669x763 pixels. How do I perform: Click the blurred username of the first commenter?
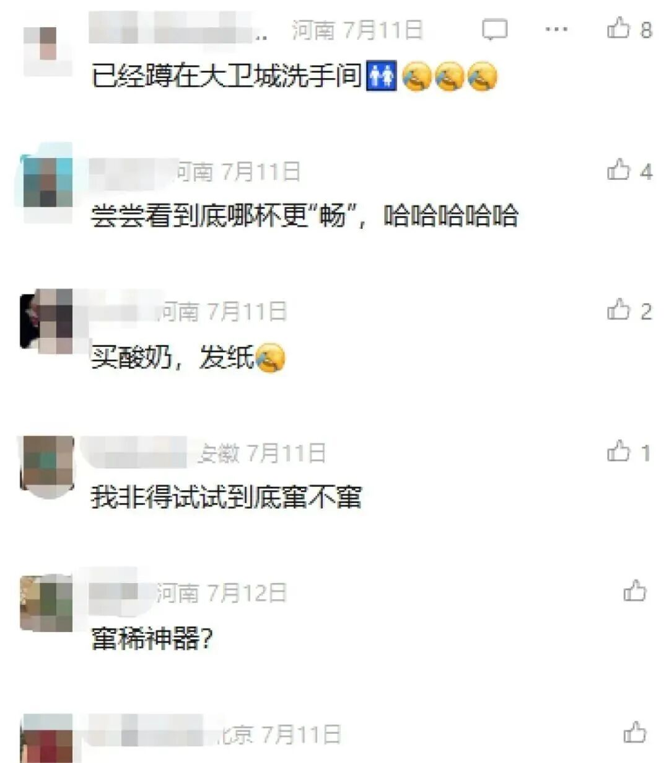pyautogui.click(x=178, y=28)
